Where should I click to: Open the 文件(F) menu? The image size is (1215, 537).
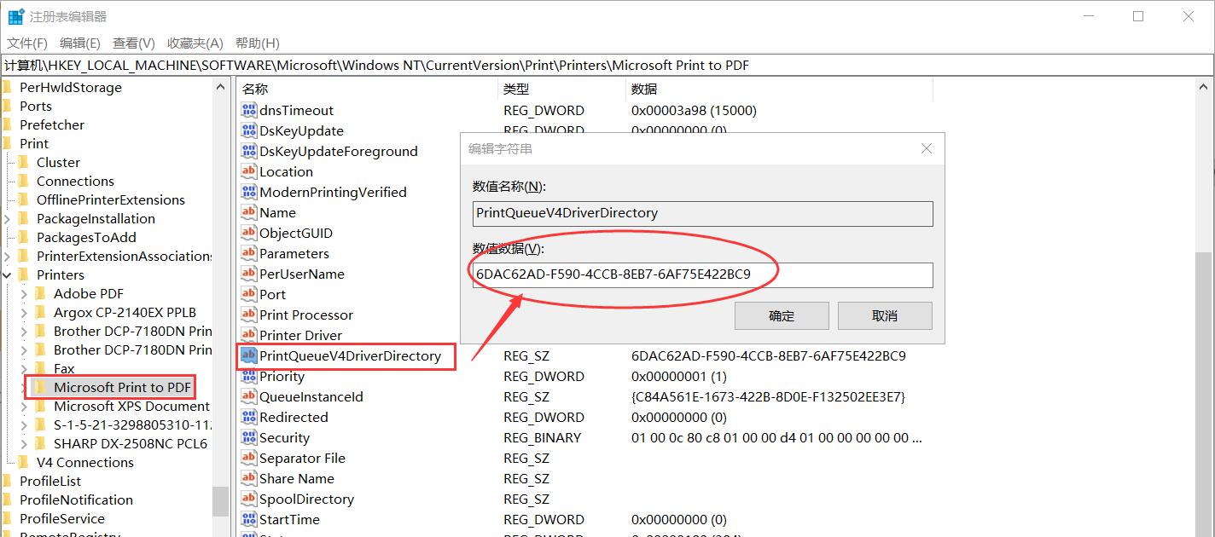[x=27, y=43]
